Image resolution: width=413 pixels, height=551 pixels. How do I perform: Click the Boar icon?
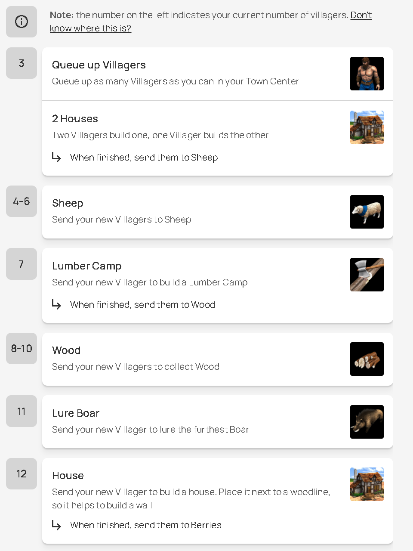tap(367, 422)
